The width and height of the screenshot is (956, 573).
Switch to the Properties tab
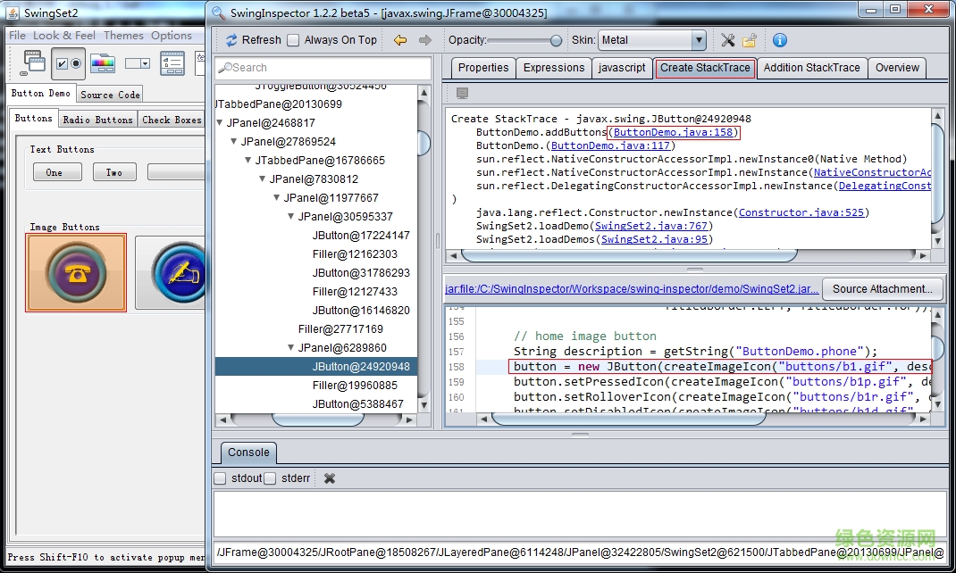click(x=482, y=68)
